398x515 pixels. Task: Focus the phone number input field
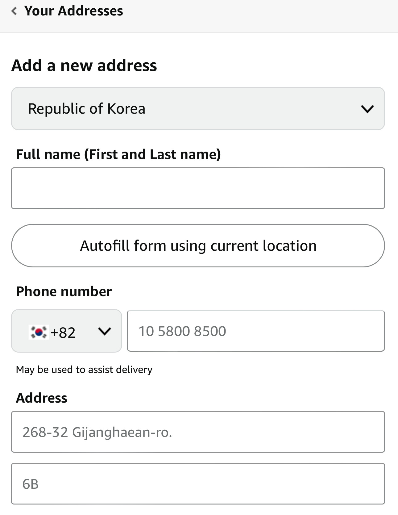pos(255,331)
